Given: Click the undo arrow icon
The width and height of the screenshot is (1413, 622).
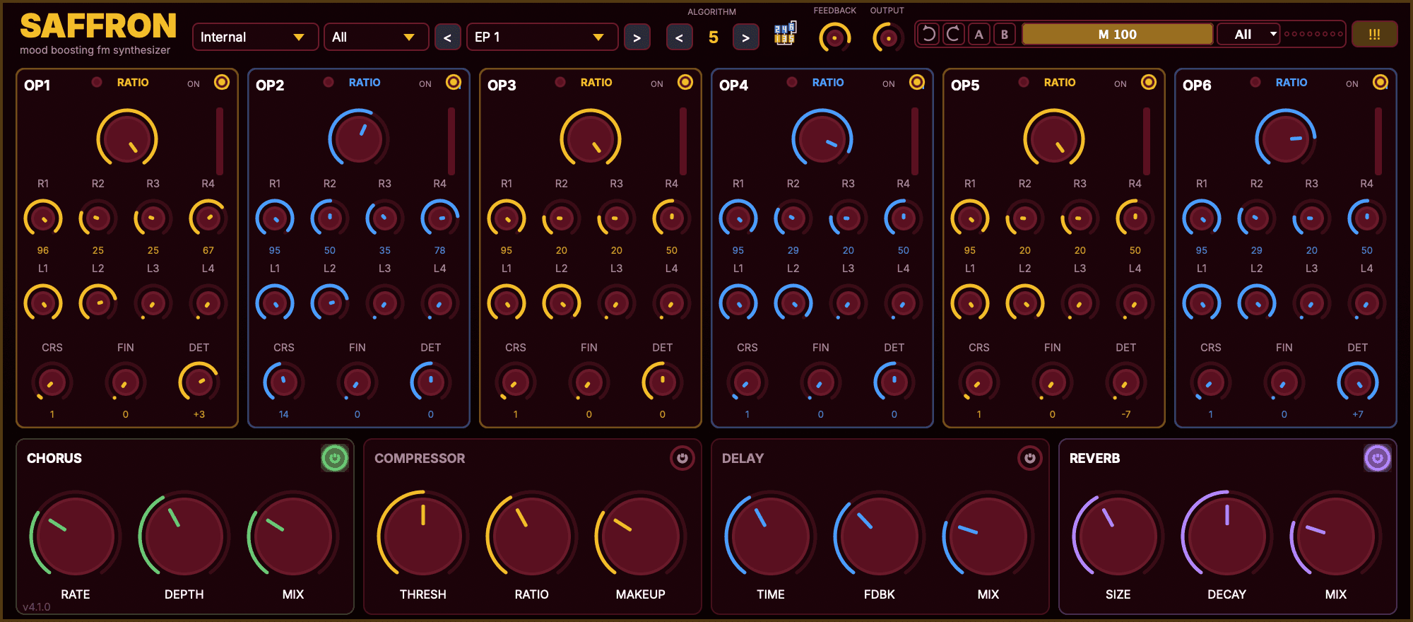Looking at the screenshot, I should tap(929, 34).
